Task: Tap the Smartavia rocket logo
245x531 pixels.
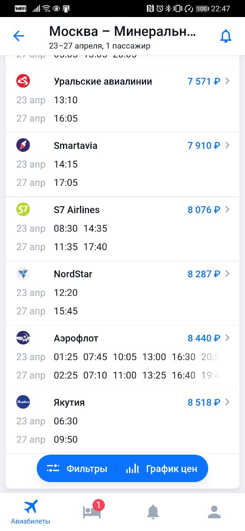Action: 23,145
